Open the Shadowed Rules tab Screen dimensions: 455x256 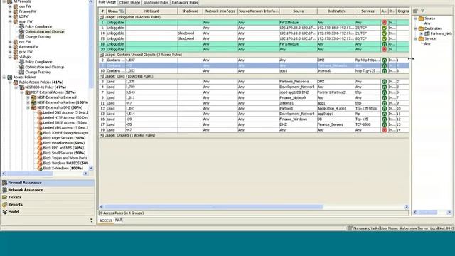156,3
